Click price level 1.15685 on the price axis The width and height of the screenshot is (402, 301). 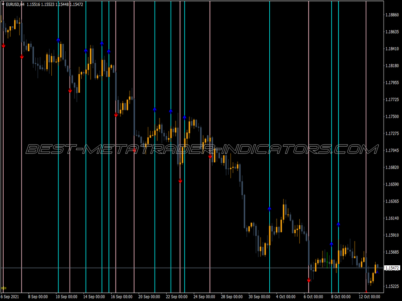(x=392, y=252)
